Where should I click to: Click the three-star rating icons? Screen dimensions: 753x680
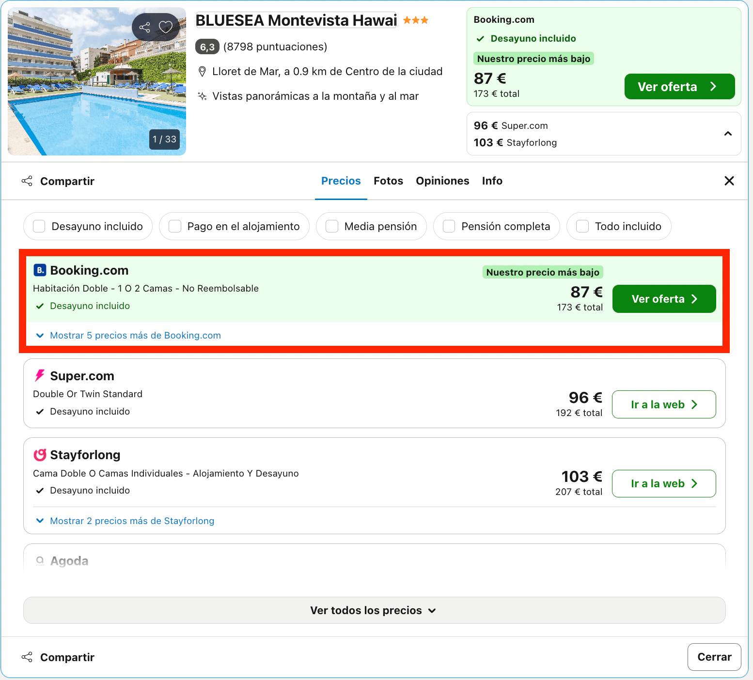(416, 20)
